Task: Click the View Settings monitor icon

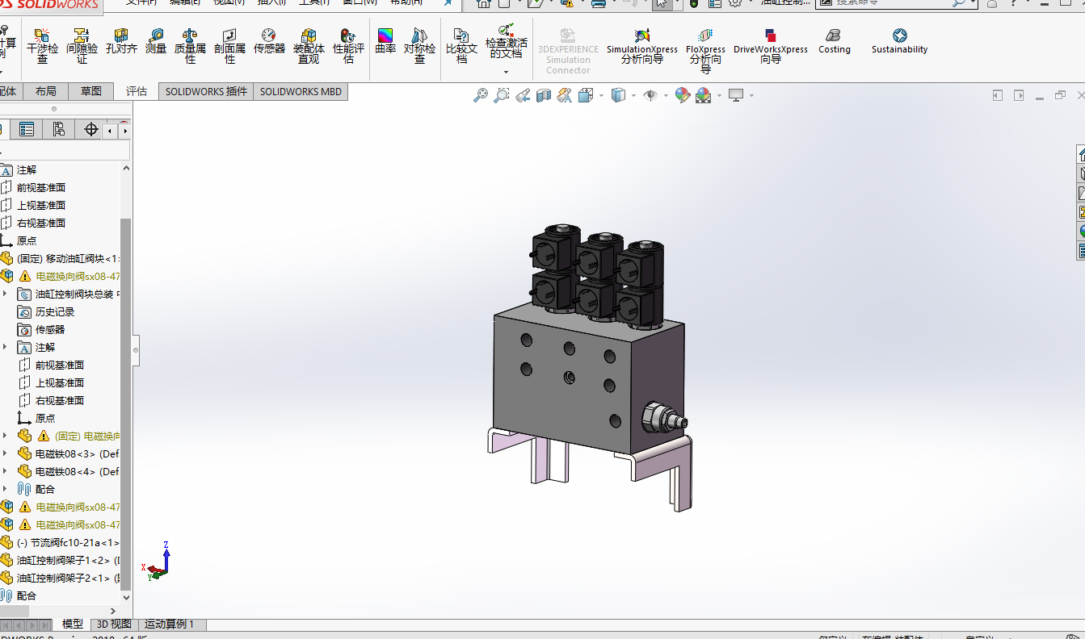Action: 735,95
